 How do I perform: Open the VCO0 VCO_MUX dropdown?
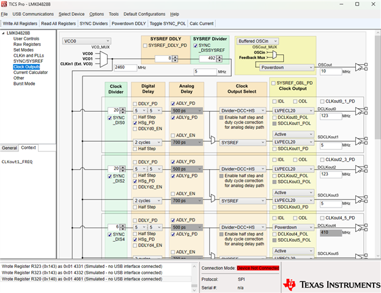click(86, 42)
